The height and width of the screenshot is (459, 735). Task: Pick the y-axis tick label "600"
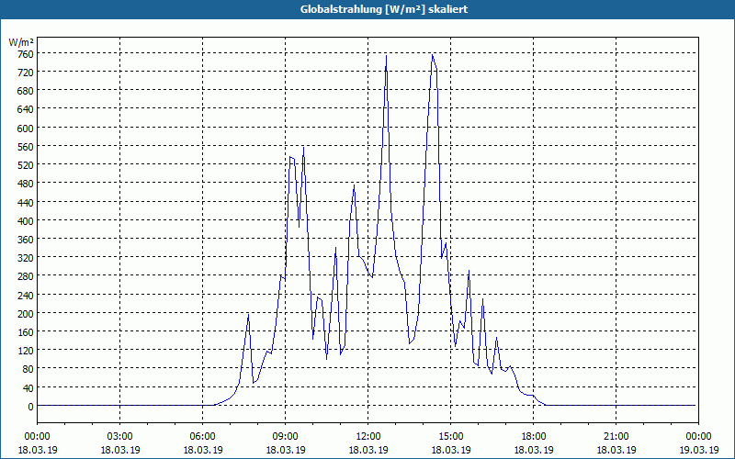[x=26, y=129]
